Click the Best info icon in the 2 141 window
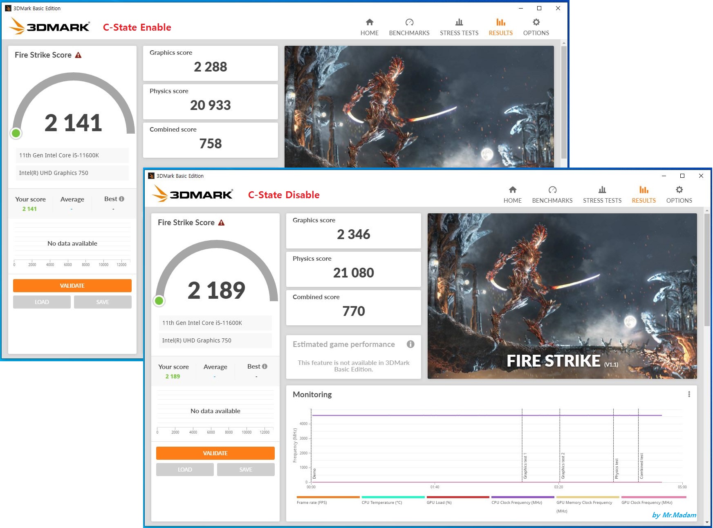Viewport: 713px width, 528px height. click(x=121, y=199)
